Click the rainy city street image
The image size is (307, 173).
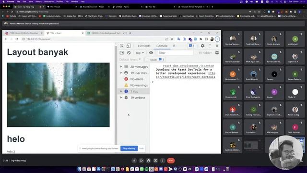[59, 95]
